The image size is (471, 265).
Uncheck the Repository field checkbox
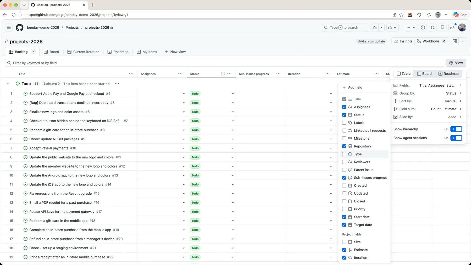pos(344,146)
